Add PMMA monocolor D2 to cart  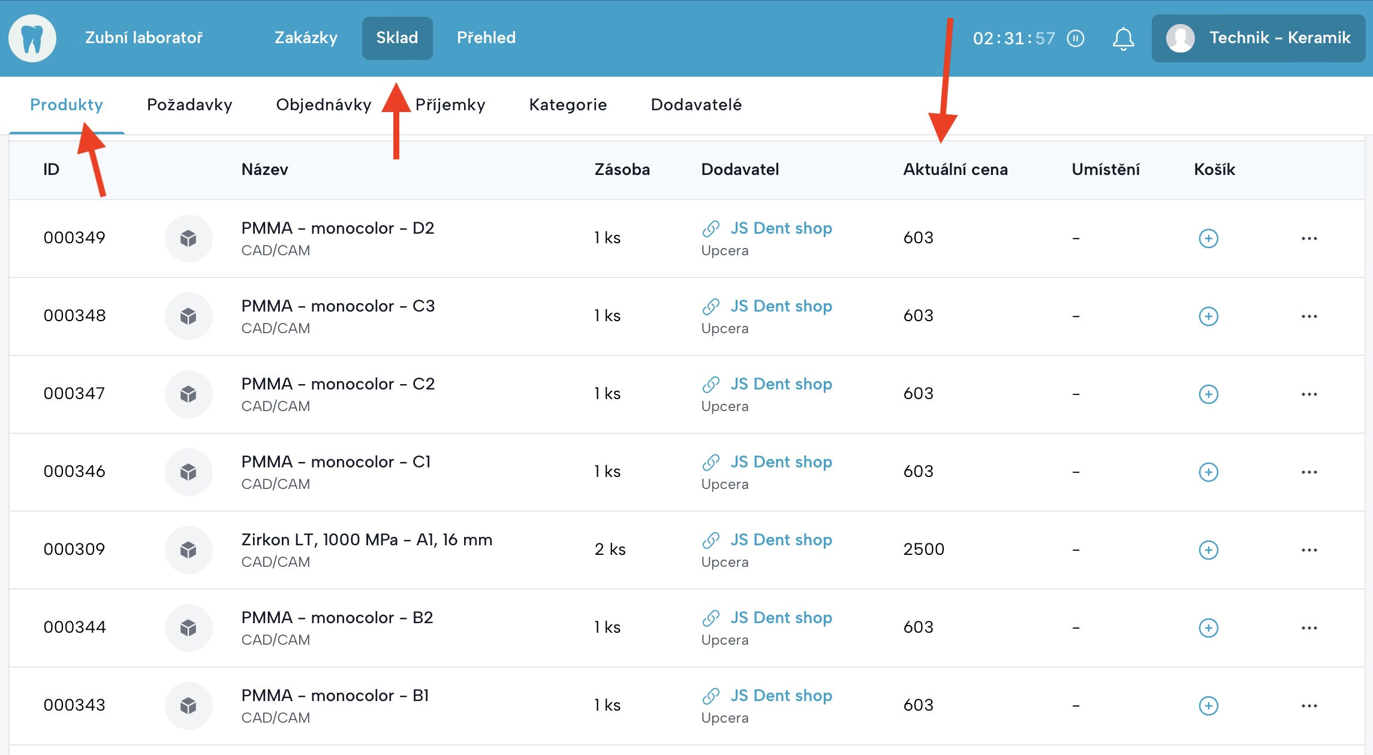click(x=1208, y=238)
